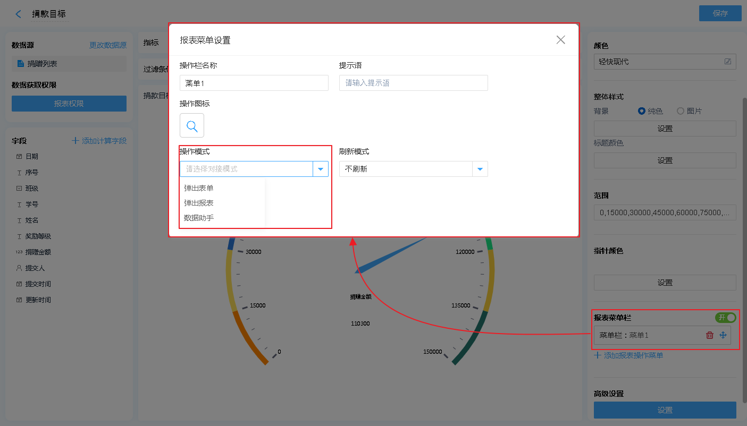Click 设置 button under 指针颜色
The width and height of the screenshot is (747, 426).
665,283
